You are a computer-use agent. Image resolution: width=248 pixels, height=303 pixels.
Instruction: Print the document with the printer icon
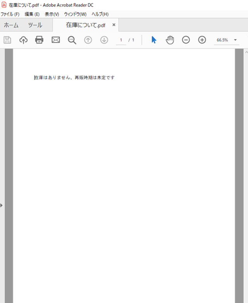[39, 40]
